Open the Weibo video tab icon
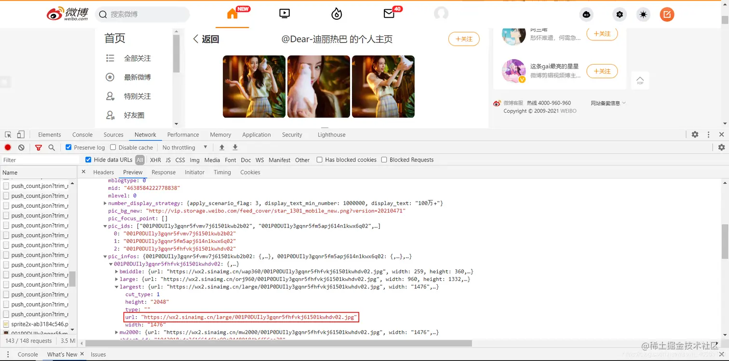Viewport: 729px width, 361px height. (x=284, y=14)
